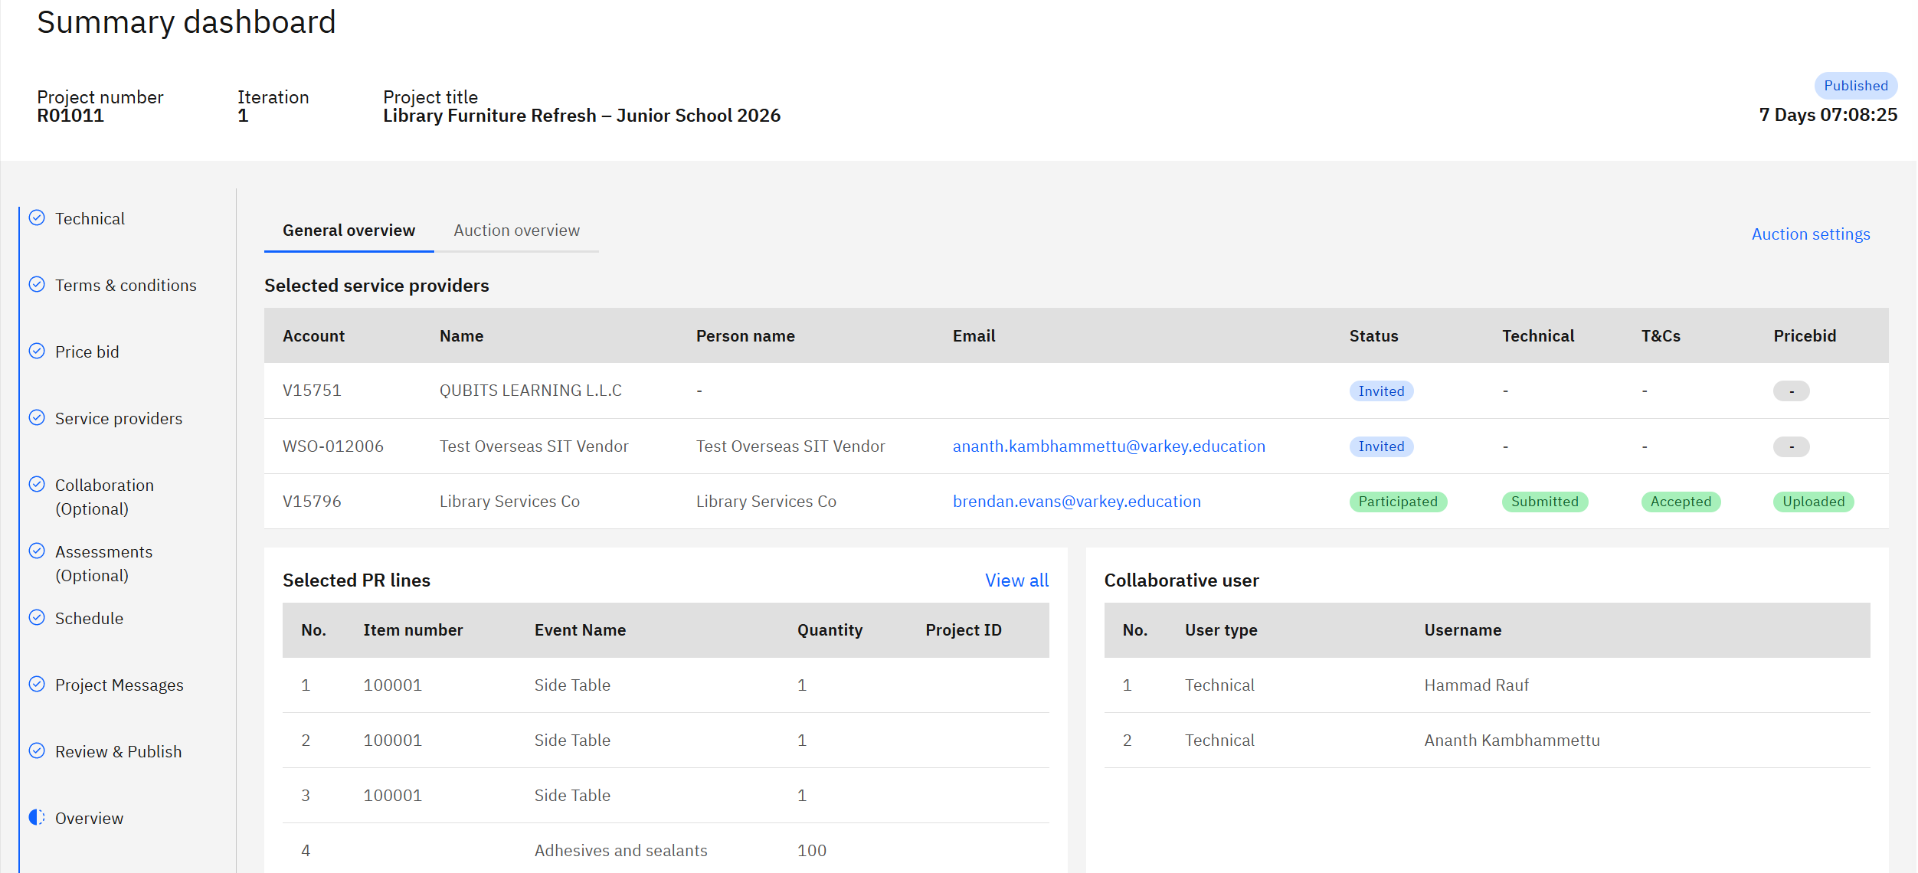This screenshot has height=873, width=1918.
Task: Click Library Services Co in Name column
Action: 509,502
